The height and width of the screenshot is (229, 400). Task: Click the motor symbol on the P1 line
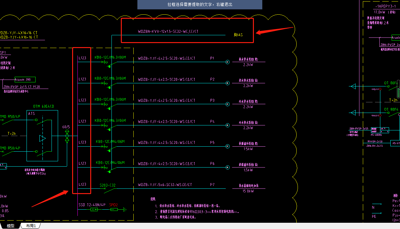click(x=228, y=62)
